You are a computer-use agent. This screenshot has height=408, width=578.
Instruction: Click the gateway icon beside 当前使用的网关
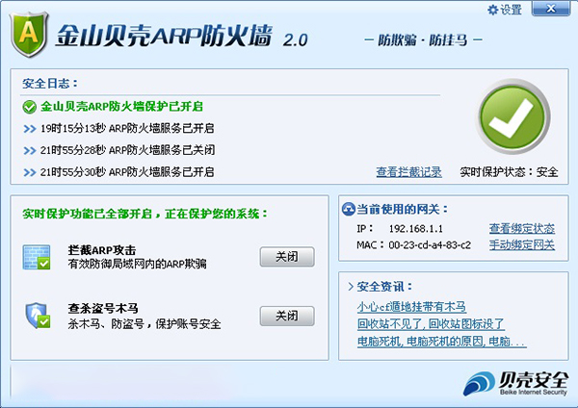(x=349, y=209)
